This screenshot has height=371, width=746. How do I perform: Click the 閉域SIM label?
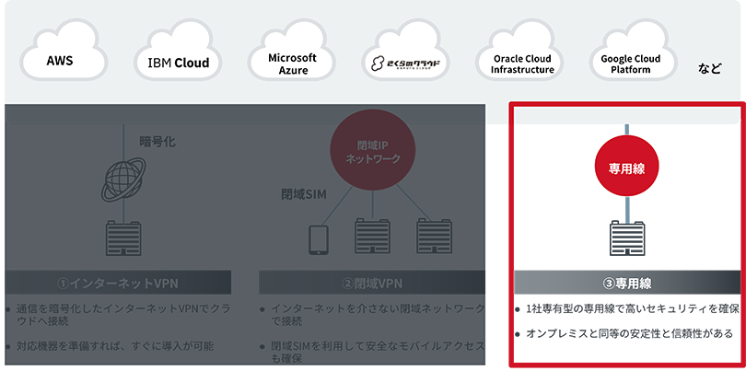pyautogui.click(x=304, y=195)
